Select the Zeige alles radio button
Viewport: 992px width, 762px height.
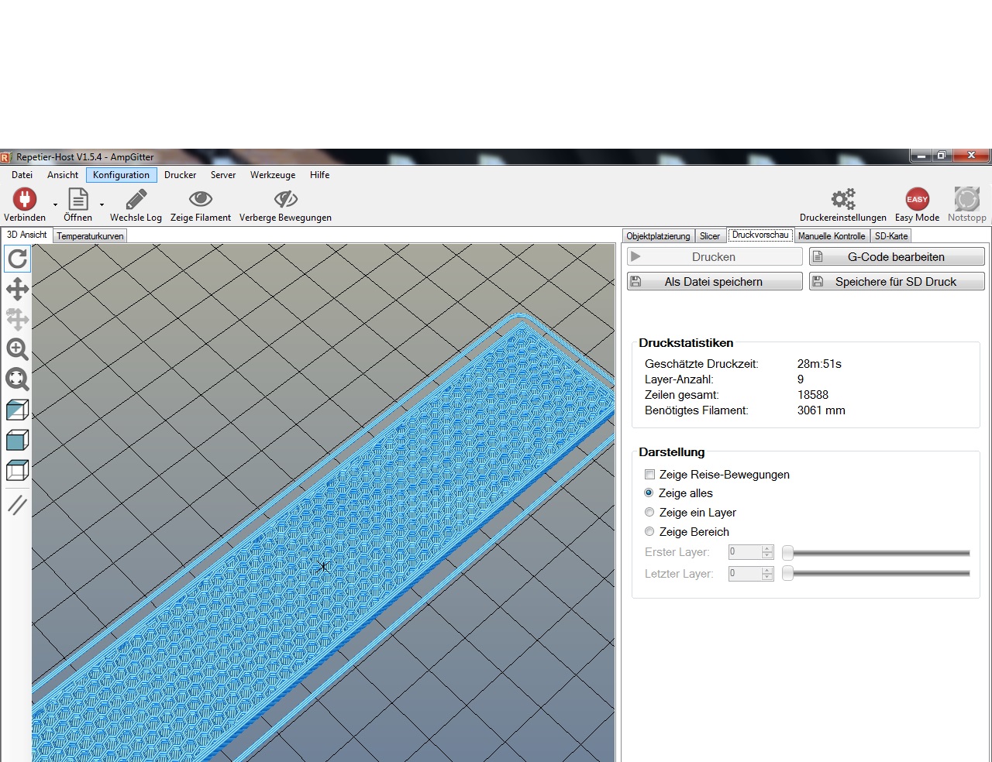coord(649,493)
